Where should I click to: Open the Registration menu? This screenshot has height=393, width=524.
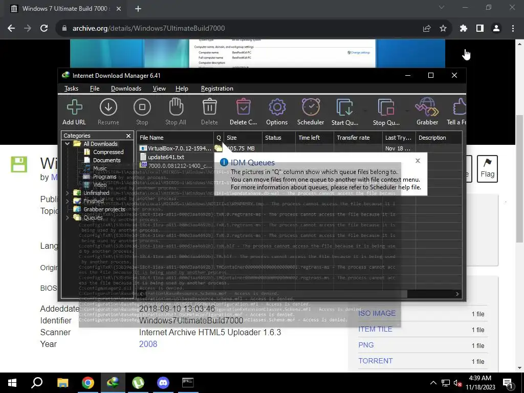pos(217,89)
